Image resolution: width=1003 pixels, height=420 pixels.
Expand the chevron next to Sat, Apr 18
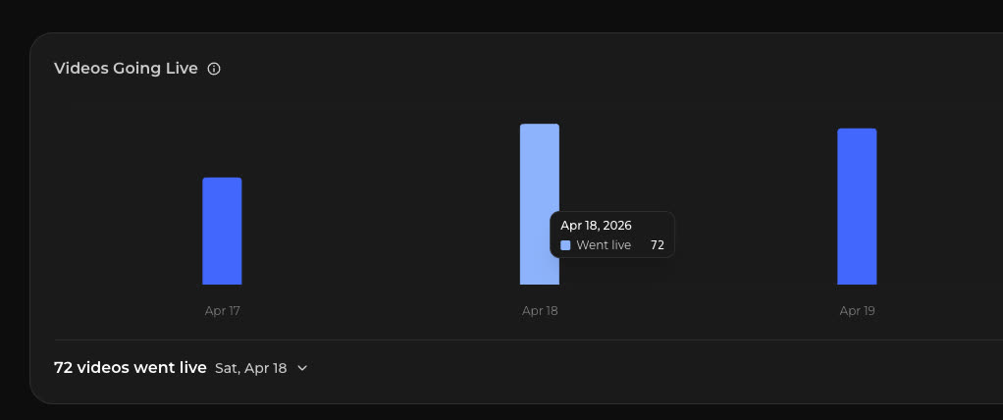point(302,368)
